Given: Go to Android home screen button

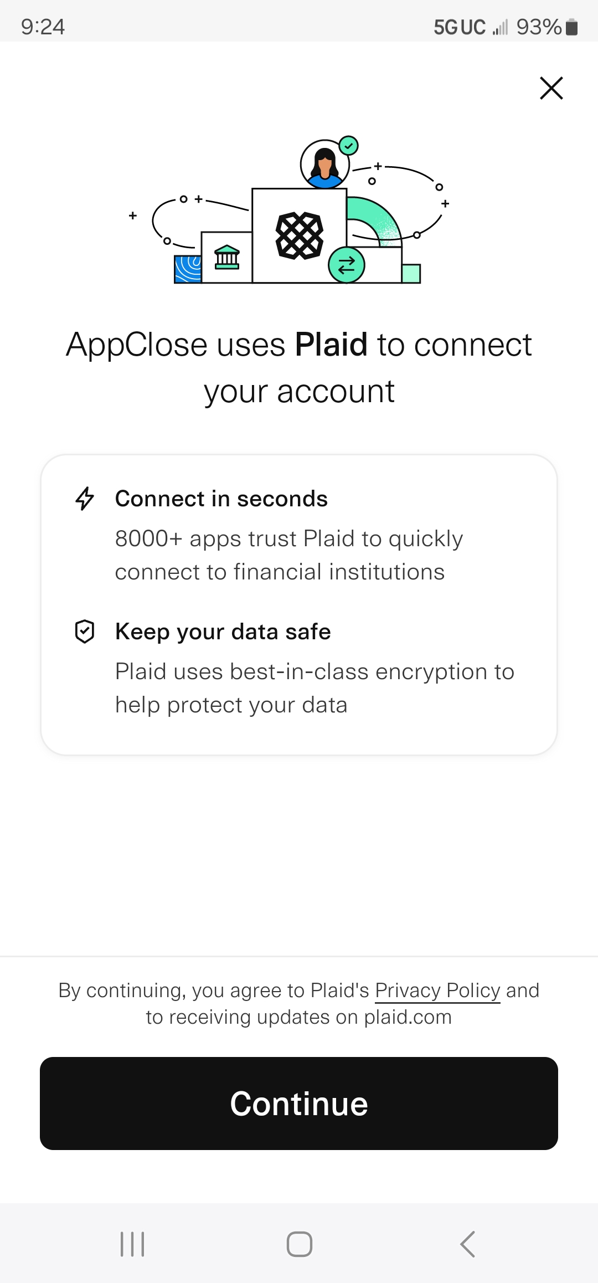Looking at the screenshot, I should 300,1244.
